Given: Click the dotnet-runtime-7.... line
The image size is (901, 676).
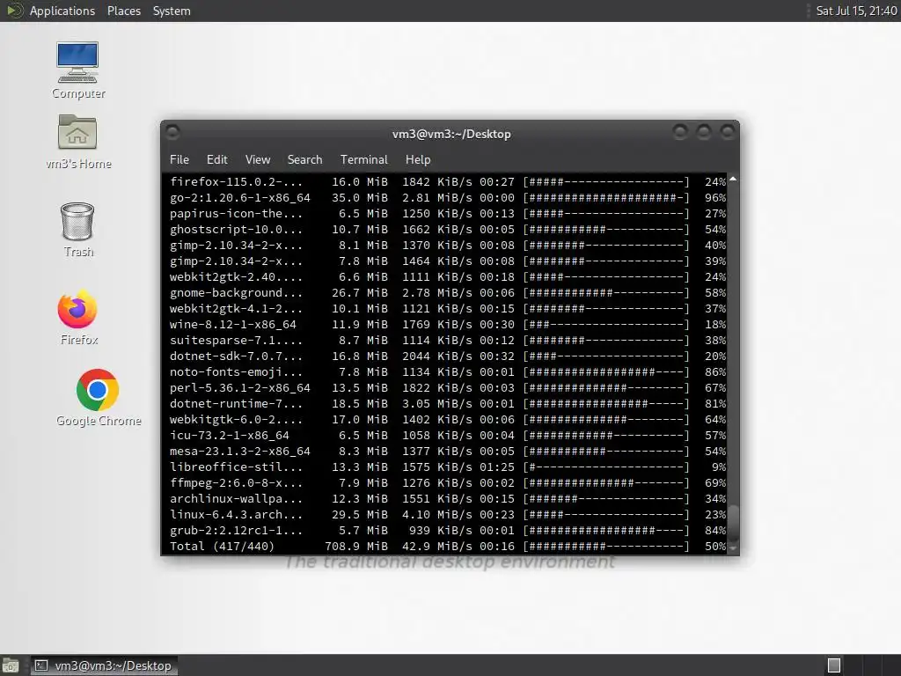Looking at the screenshot, I should coord(448,403).
